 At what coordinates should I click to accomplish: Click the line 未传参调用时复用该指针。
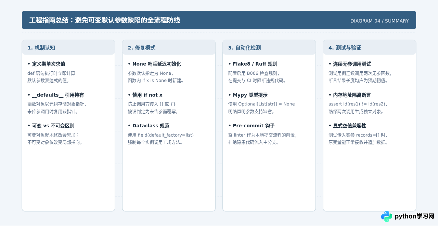click(53, 111)
